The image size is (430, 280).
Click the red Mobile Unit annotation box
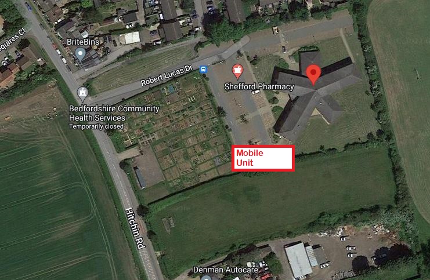pyautogui.click(x=263, y=158)
